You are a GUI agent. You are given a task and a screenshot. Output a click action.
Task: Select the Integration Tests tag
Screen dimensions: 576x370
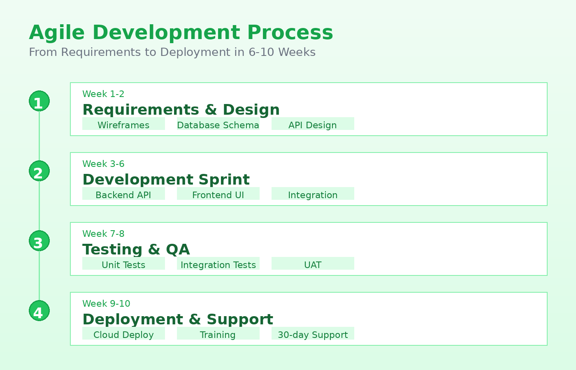[218, 264]
